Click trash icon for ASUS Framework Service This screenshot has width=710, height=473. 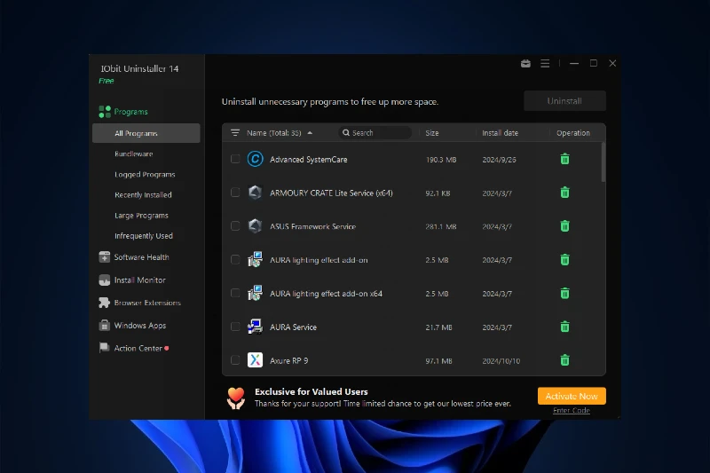coord(564,226)
